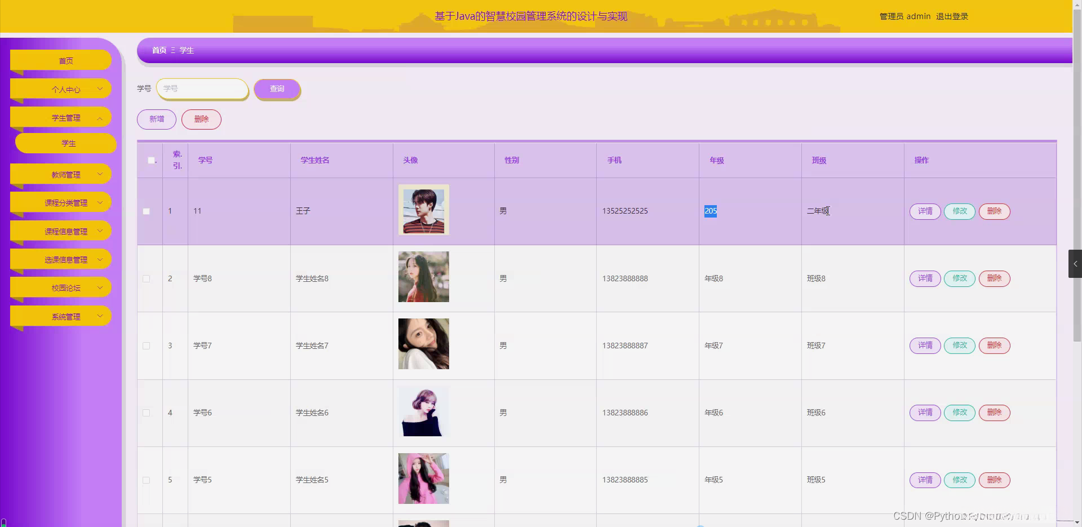The image size is (1082, 527).
Task: Click 修改 for 学生姓名7
Action: click(x=960, y=346)
